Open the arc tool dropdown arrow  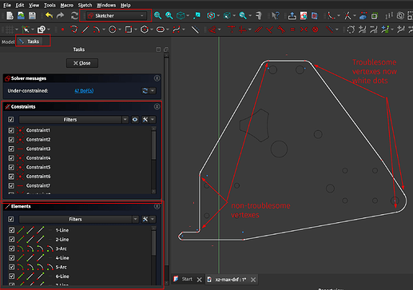coord(103,30)
